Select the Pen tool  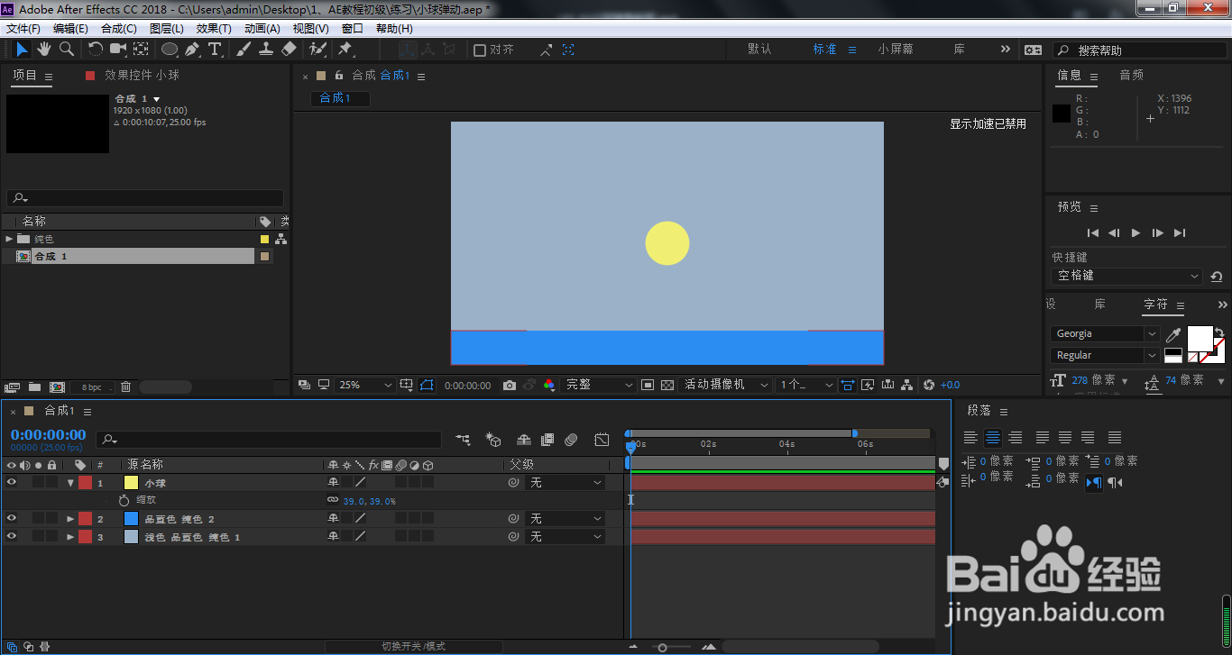(192, 50)
